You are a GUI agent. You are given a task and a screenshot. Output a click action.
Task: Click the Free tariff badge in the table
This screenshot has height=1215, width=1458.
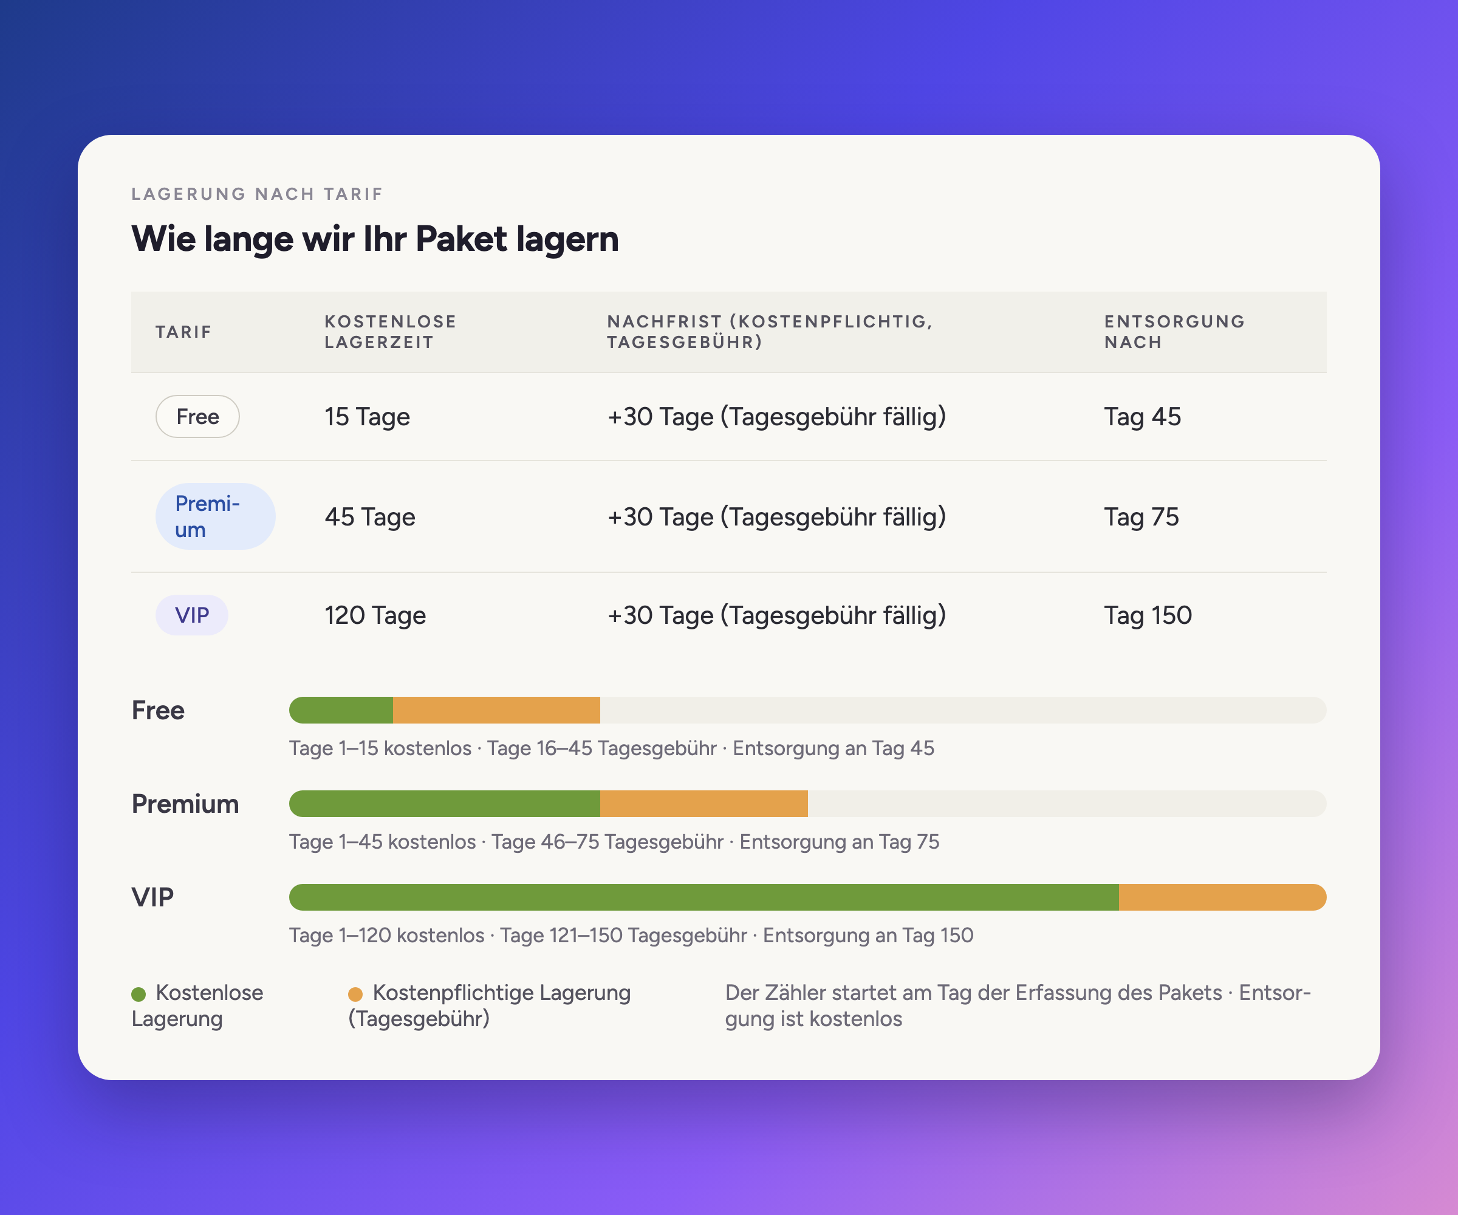point(197,417)
